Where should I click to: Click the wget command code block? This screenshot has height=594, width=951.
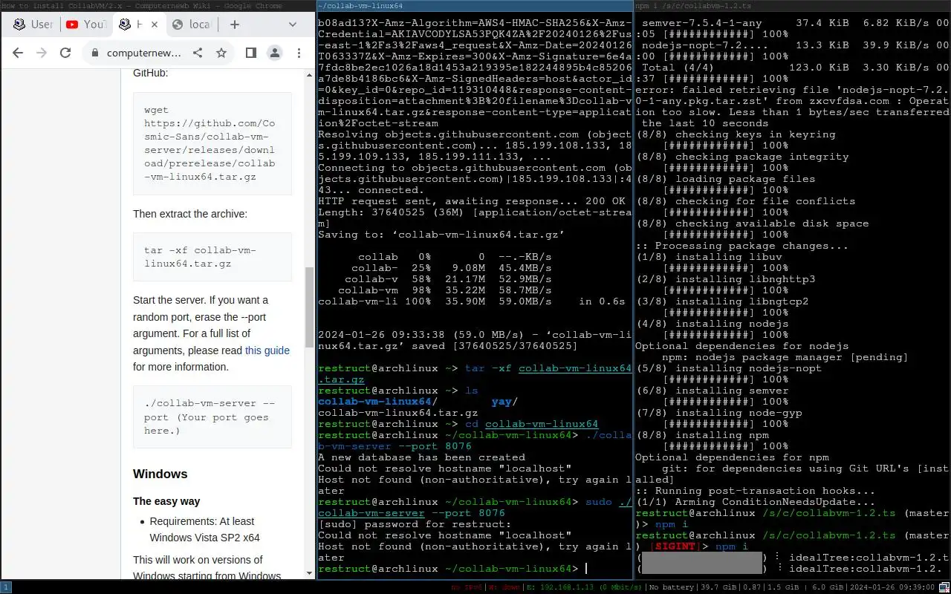click(x=212, y=143)
